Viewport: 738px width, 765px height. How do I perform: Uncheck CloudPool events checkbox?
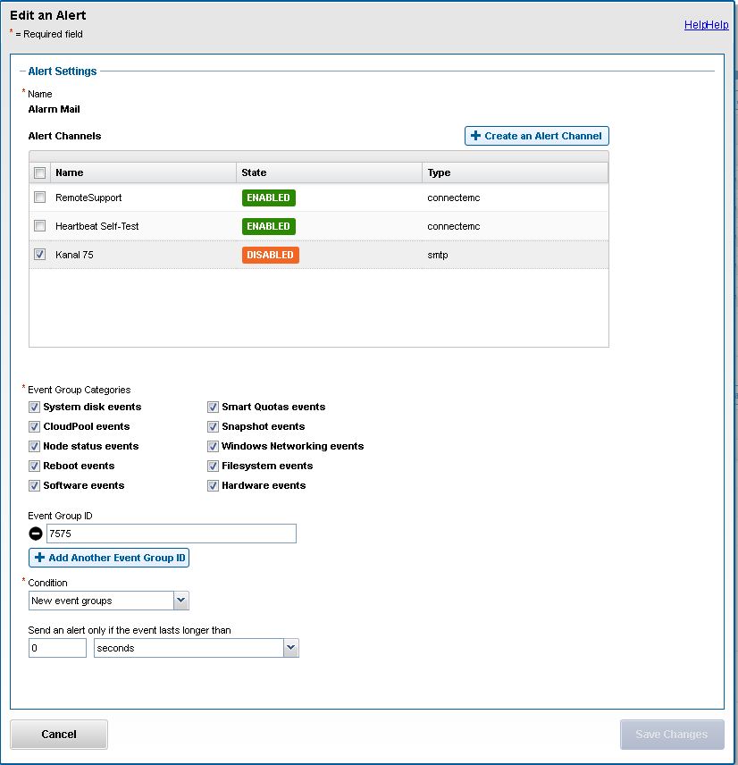point(34,426)
